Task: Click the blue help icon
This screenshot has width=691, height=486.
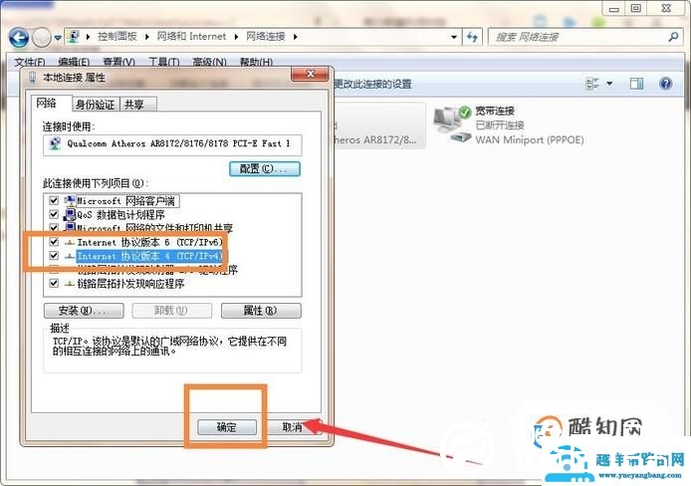Action: tap(665, 84)
